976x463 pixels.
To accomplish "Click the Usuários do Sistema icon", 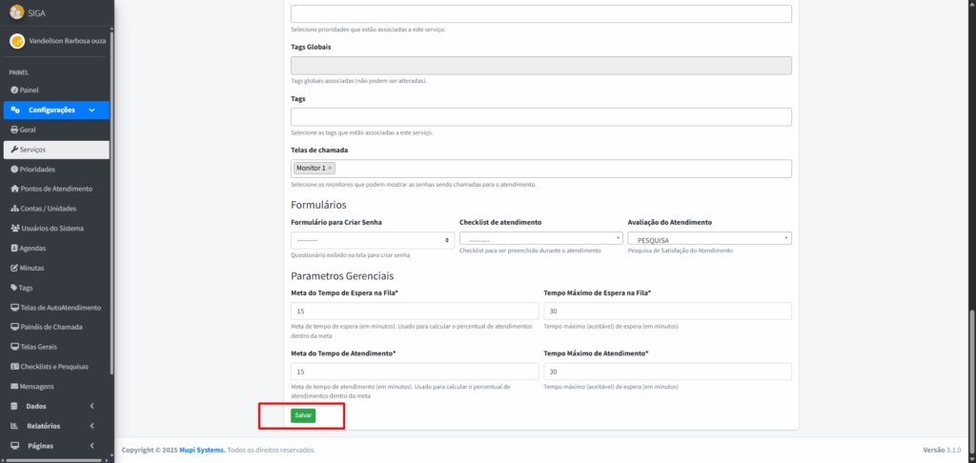I will tap(13, 229).
